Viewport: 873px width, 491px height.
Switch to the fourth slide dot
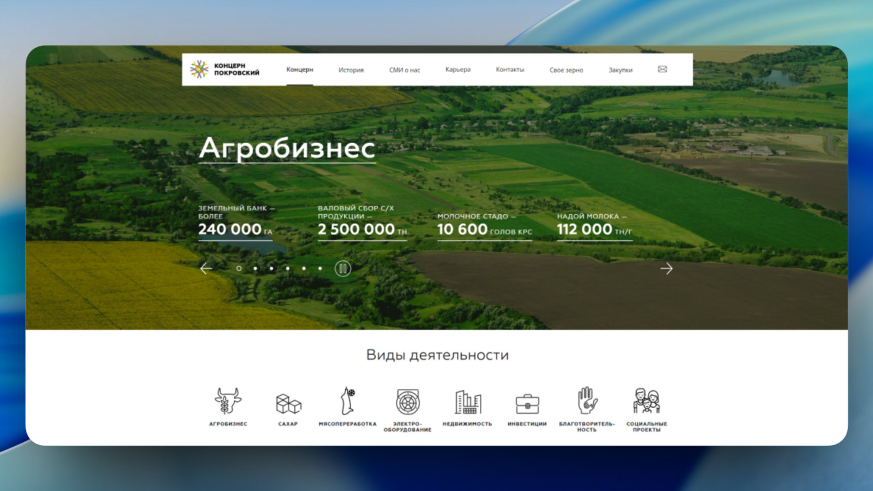point(288,268)
